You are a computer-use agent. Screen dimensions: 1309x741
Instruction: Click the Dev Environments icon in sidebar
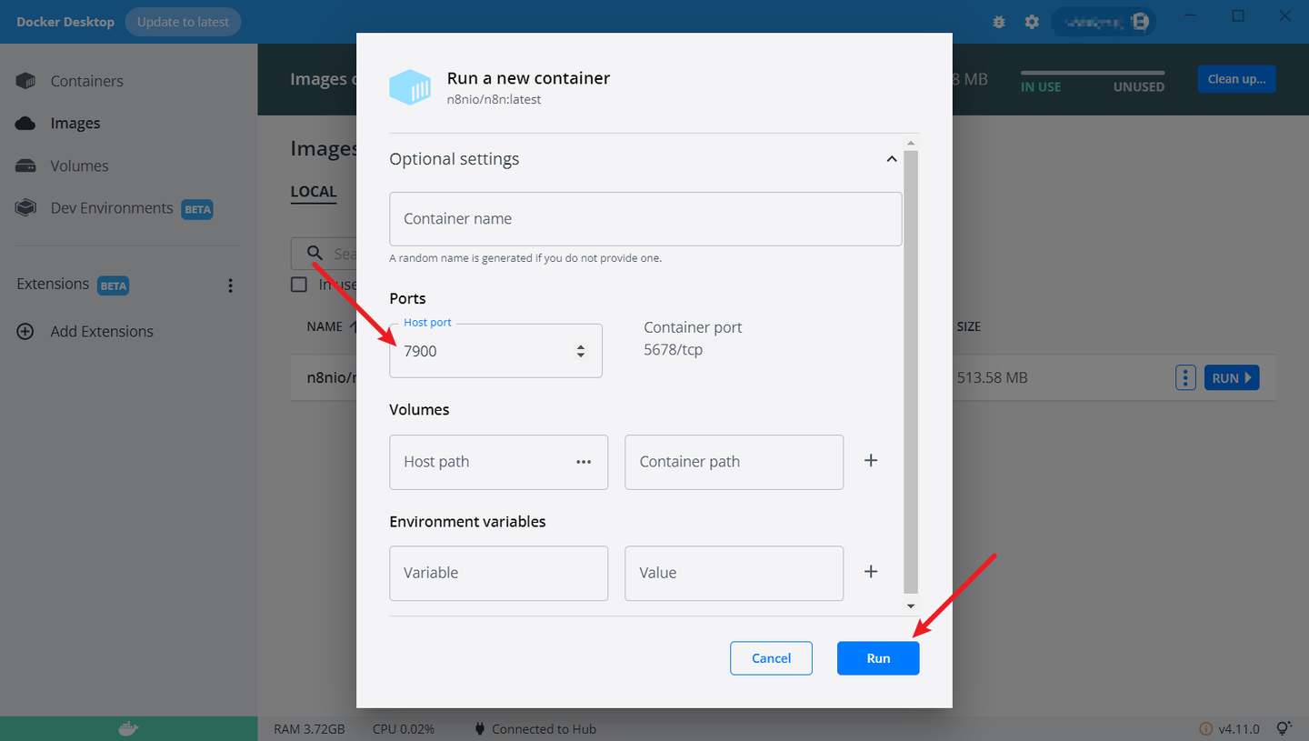pos(25,208)
